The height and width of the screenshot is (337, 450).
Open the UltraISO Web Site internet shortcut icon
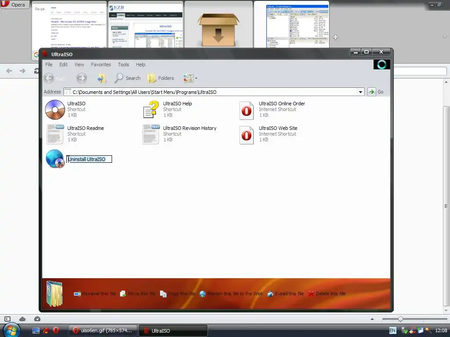pyautogui.click(x=247, y=135)
